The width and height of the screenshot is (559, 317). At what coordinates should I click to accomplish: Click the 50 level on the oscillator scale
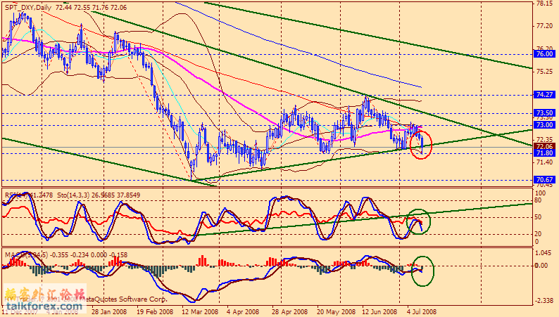pos(539,217)
